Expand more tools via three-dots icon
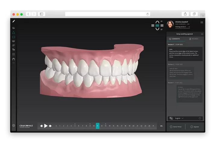Viewport: 217px width, 145px height. 14,63
